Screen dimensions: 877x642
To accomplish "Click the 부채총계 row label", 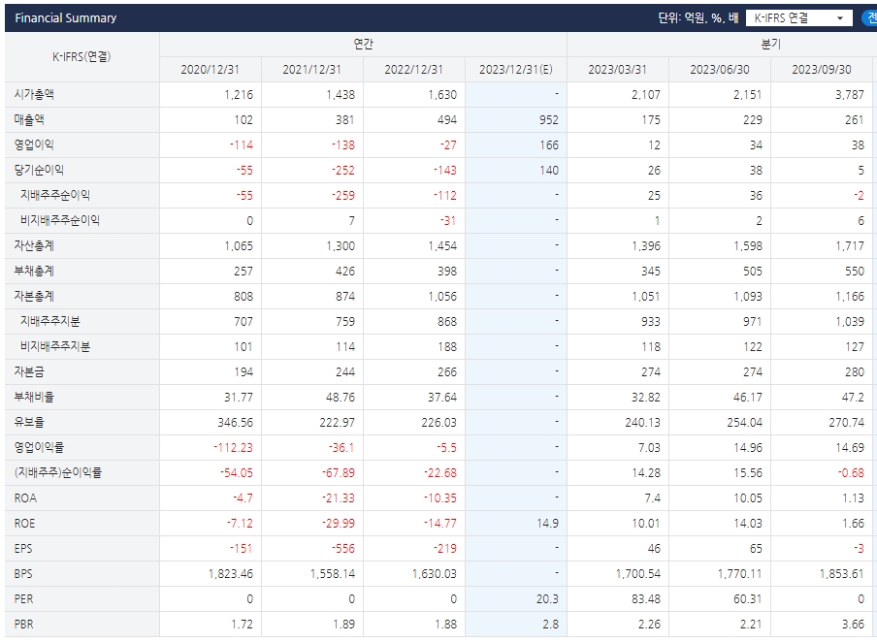I will point(34,271).
